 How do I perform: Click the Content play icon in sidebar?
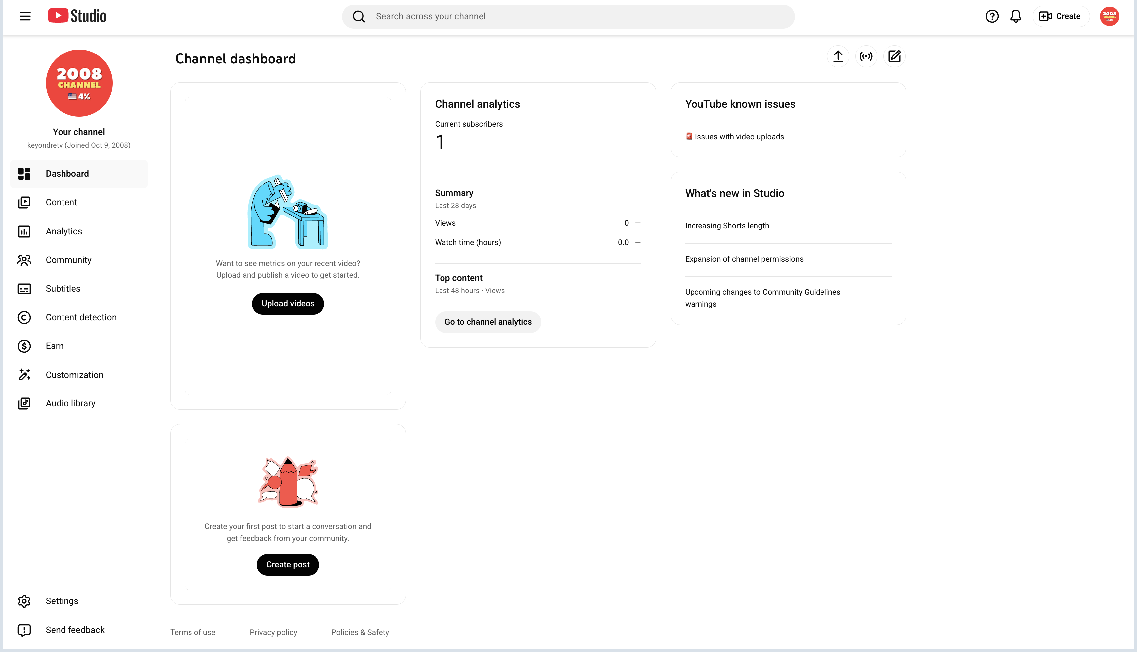(x=24, y=202)
